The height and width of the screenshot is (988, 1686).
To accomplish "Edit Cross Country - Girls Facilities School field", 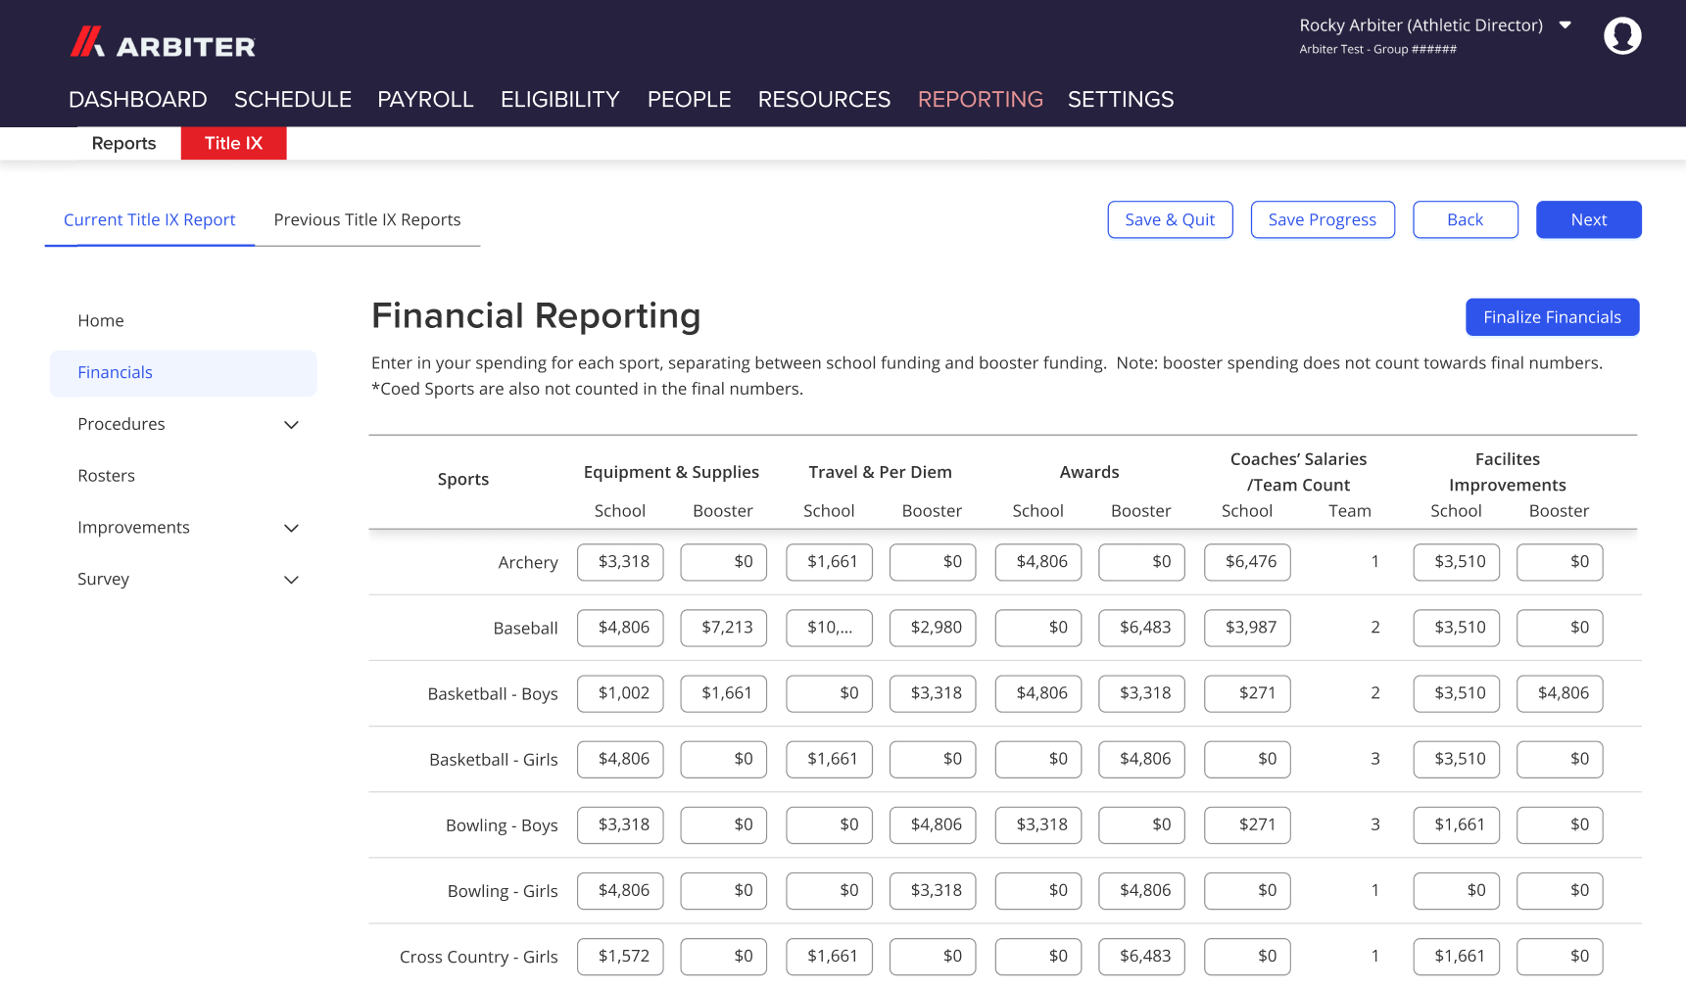I will point(1457,957).
